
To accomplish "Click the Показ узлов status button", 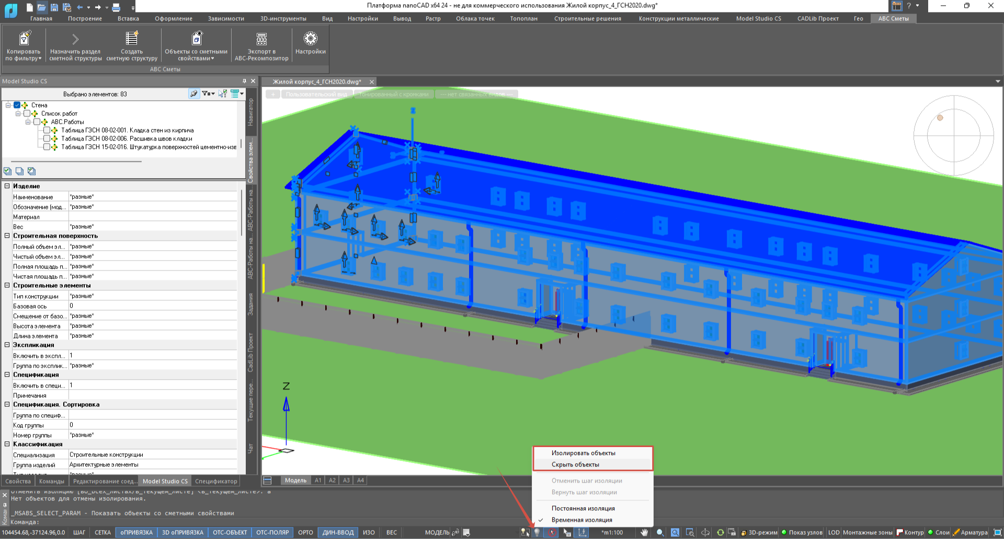I will [802, 532].
